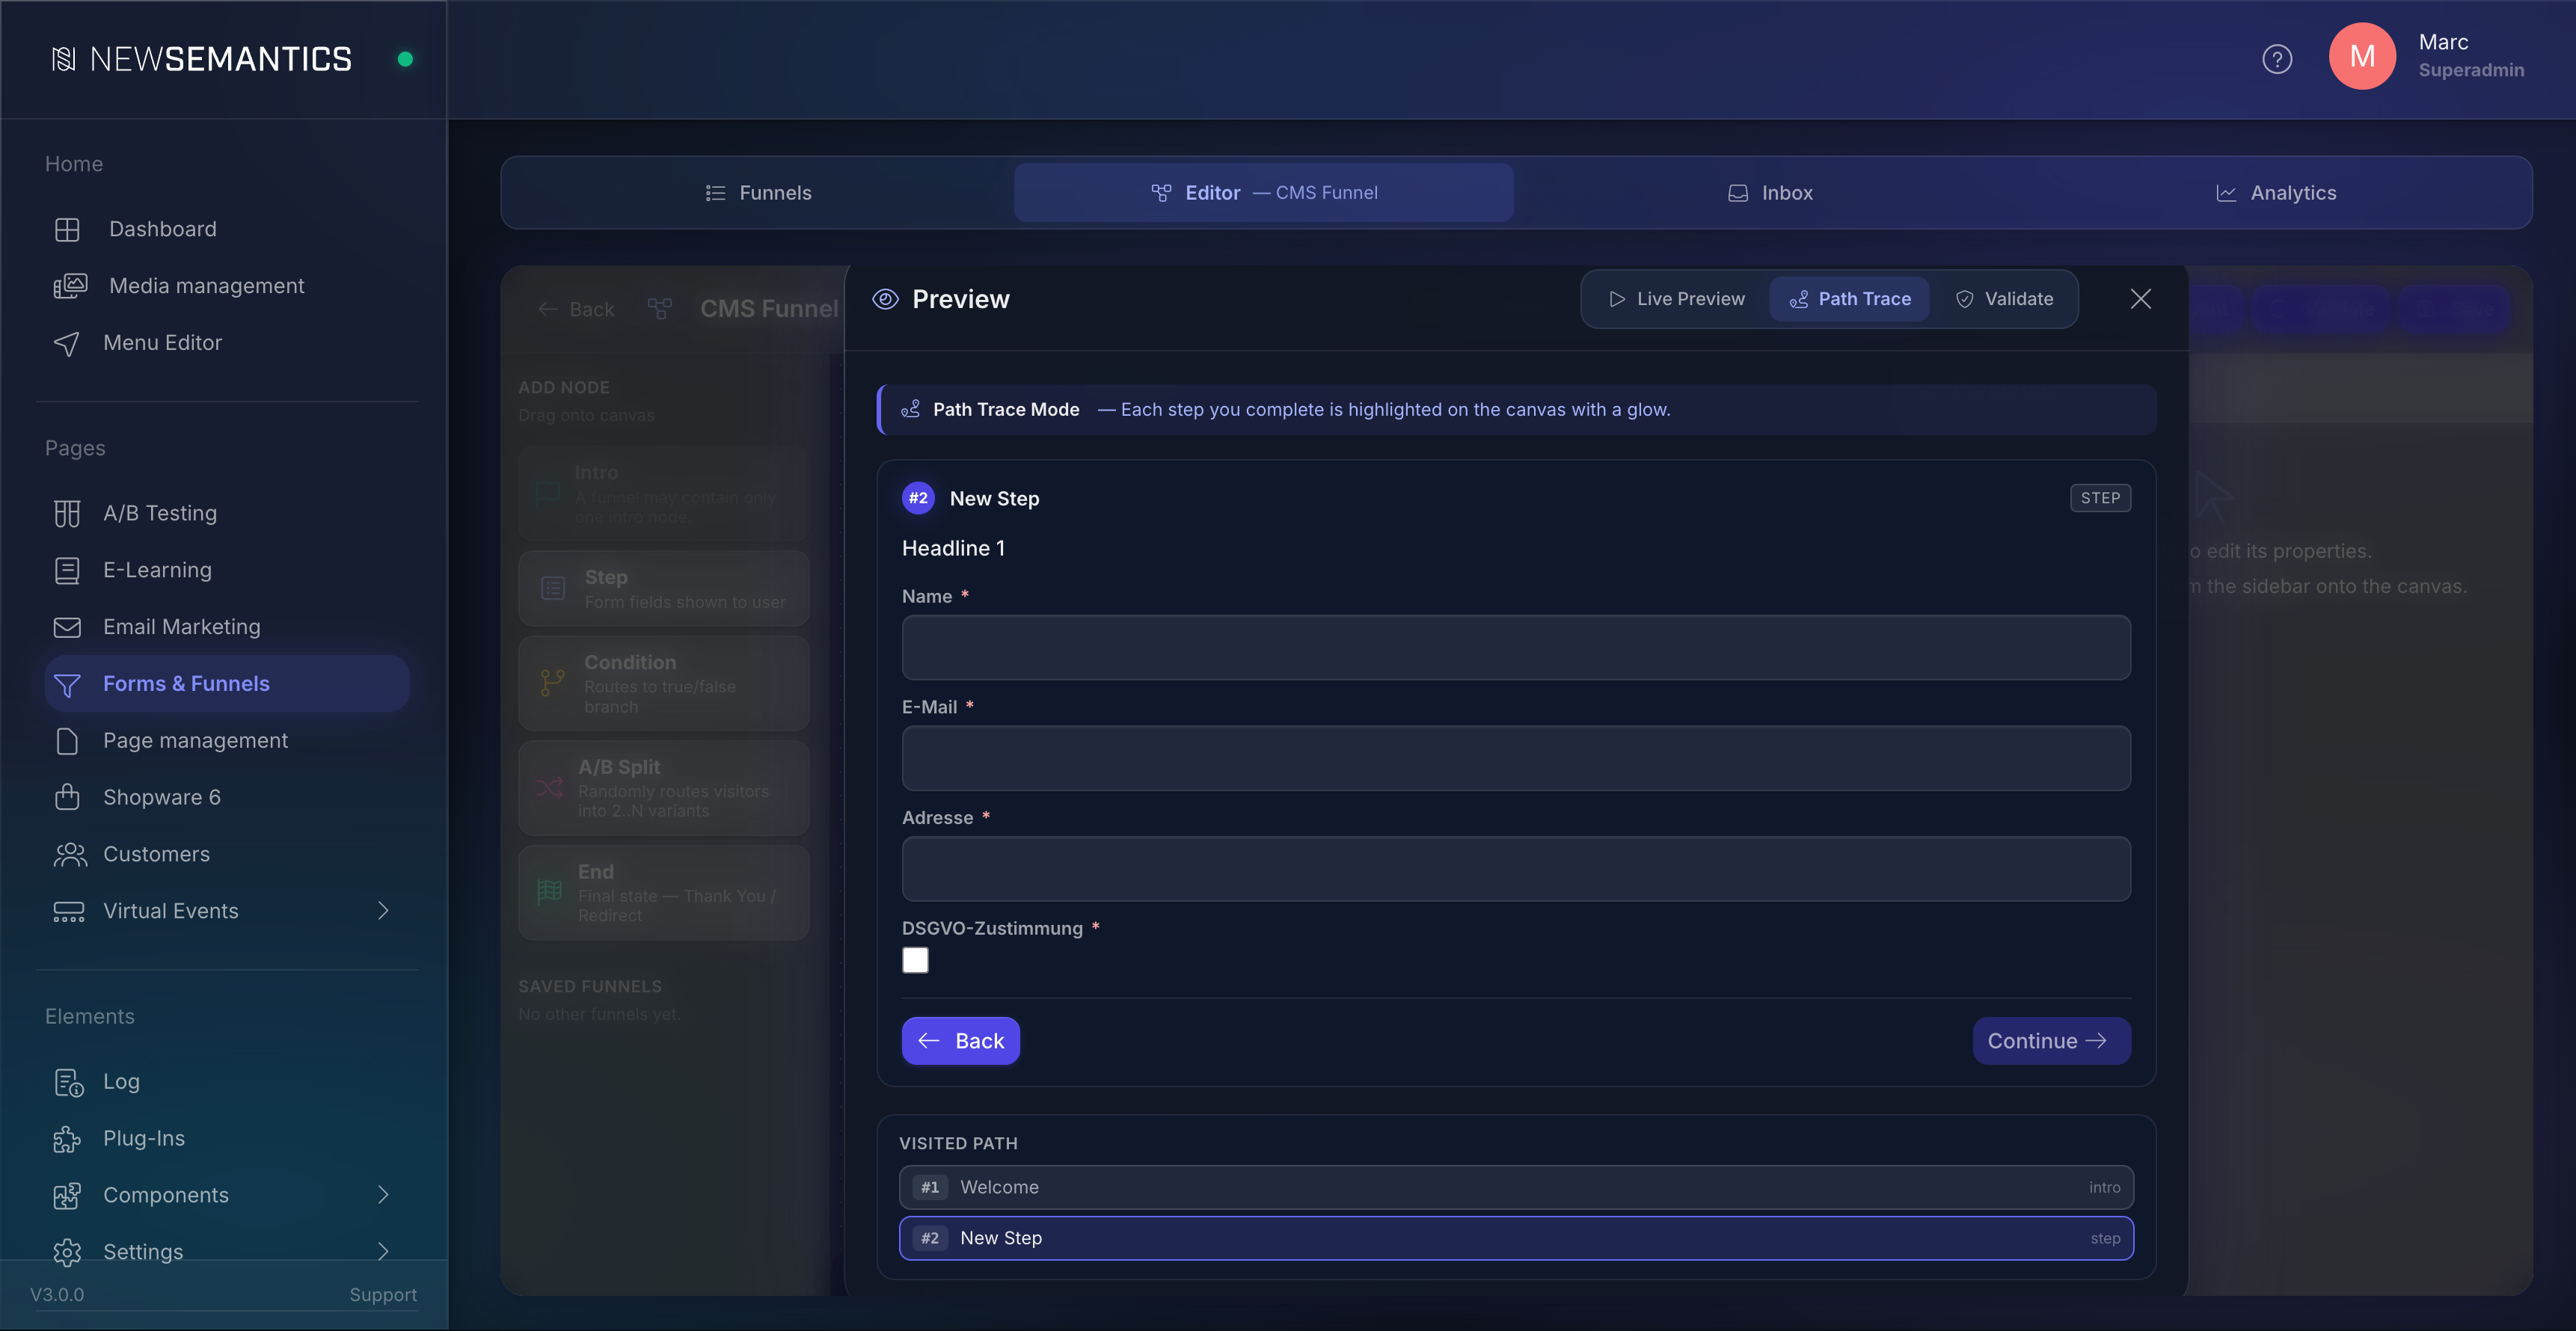The image size is (2576, 1331).
Task: Click the Components icon
Action: click(x=67, y=1195)
